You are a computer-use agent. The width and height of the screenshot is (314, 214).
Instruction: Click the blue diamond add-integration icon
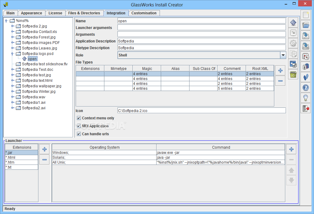[293, 23]
